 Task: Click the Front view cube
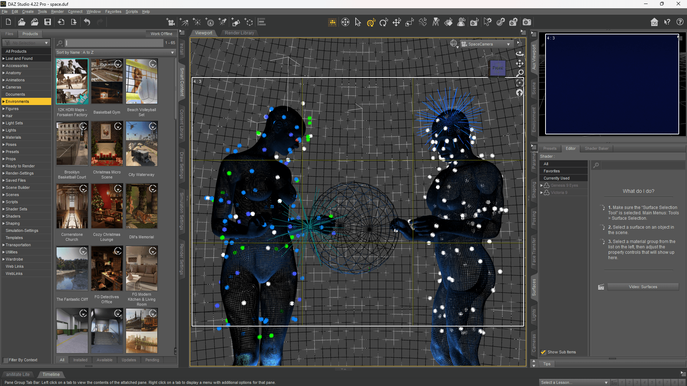coord(498,68)
